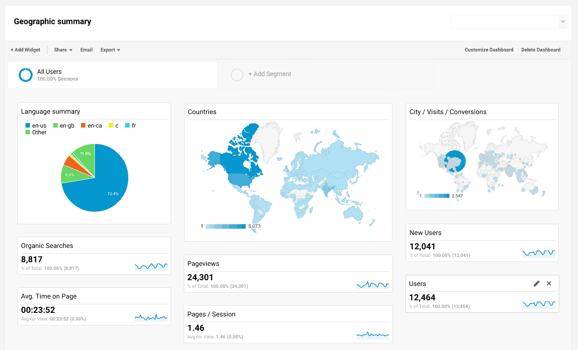Click the Add Segment circle icon

coord(237,75)
